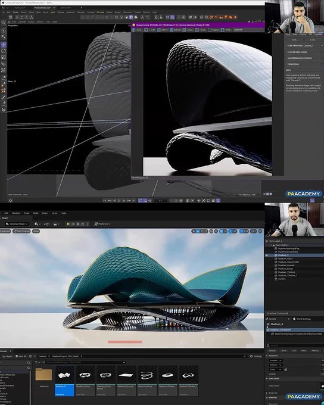Collapse the Transform section
The width and height of the screenshot is (324, 405).
(267, 356)
